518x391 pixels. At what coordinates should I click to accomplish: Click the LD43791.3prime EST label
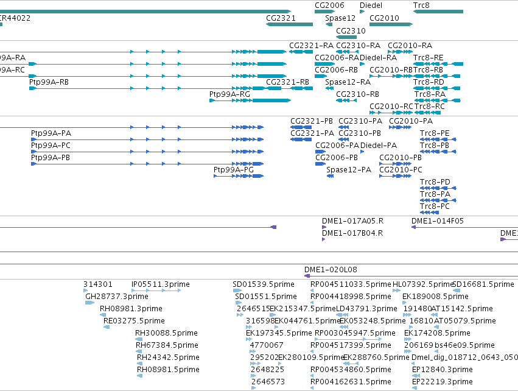point(366,309)
